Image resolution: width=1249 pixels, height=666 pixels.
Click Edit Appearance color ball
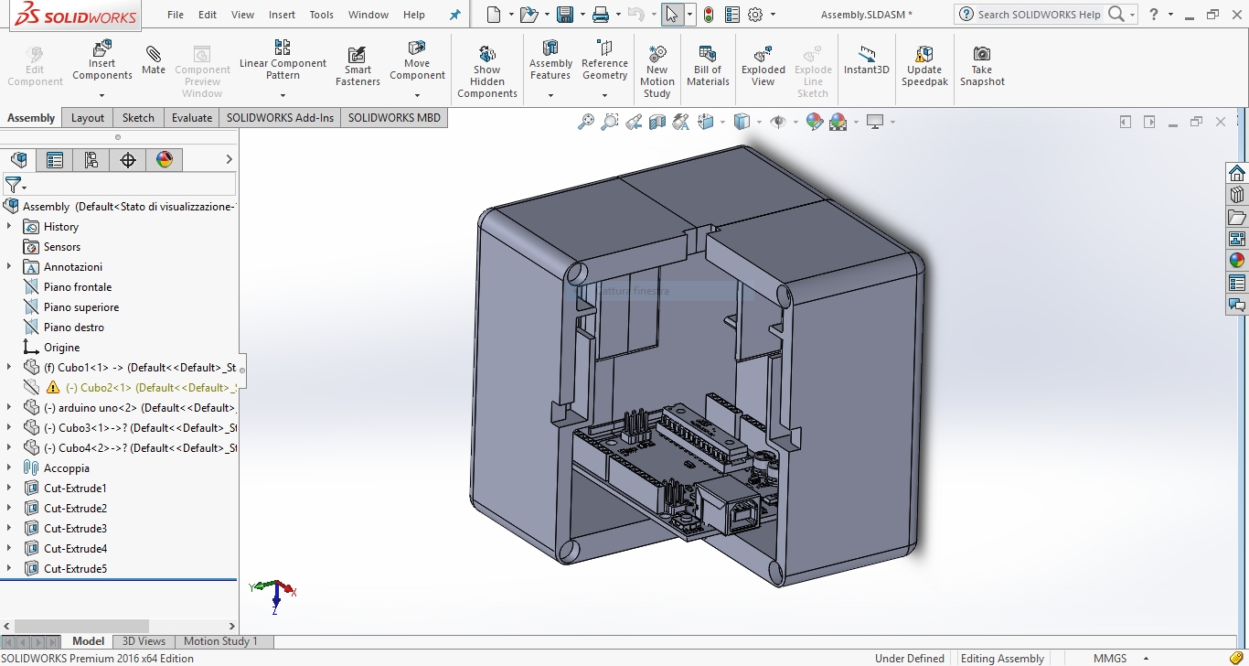pos(814,122)
